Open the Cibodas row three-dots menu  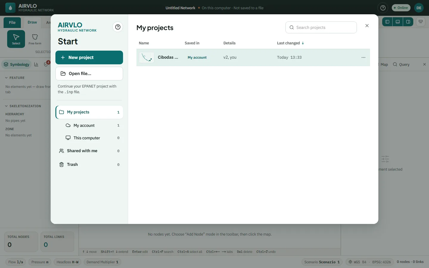point(363,57)
